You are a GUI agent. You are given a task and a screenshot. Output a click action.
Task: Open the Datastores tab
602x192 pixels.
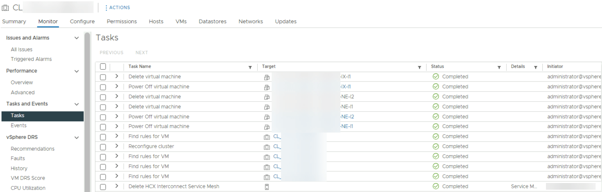coord(212,21)
